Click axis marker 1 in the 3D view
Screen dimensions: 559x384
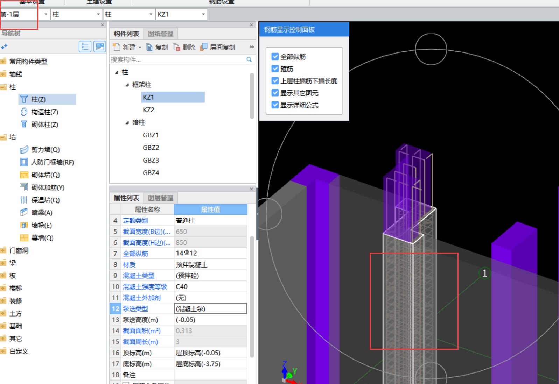tap(484, 273)
